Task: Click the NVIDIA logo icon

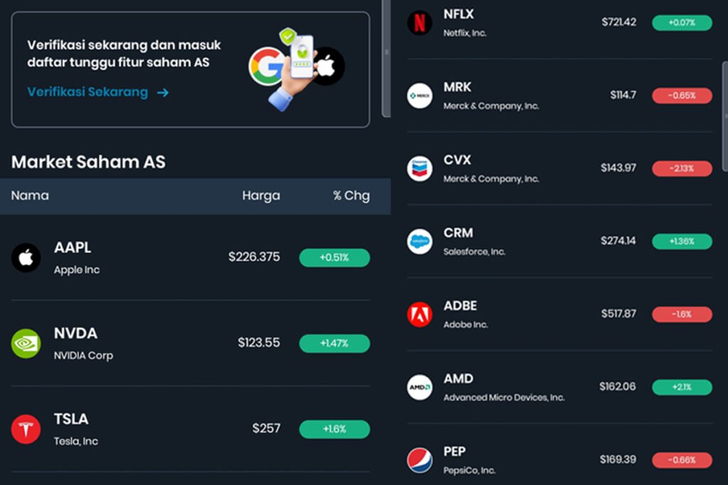Action: (x=26, y=343)
